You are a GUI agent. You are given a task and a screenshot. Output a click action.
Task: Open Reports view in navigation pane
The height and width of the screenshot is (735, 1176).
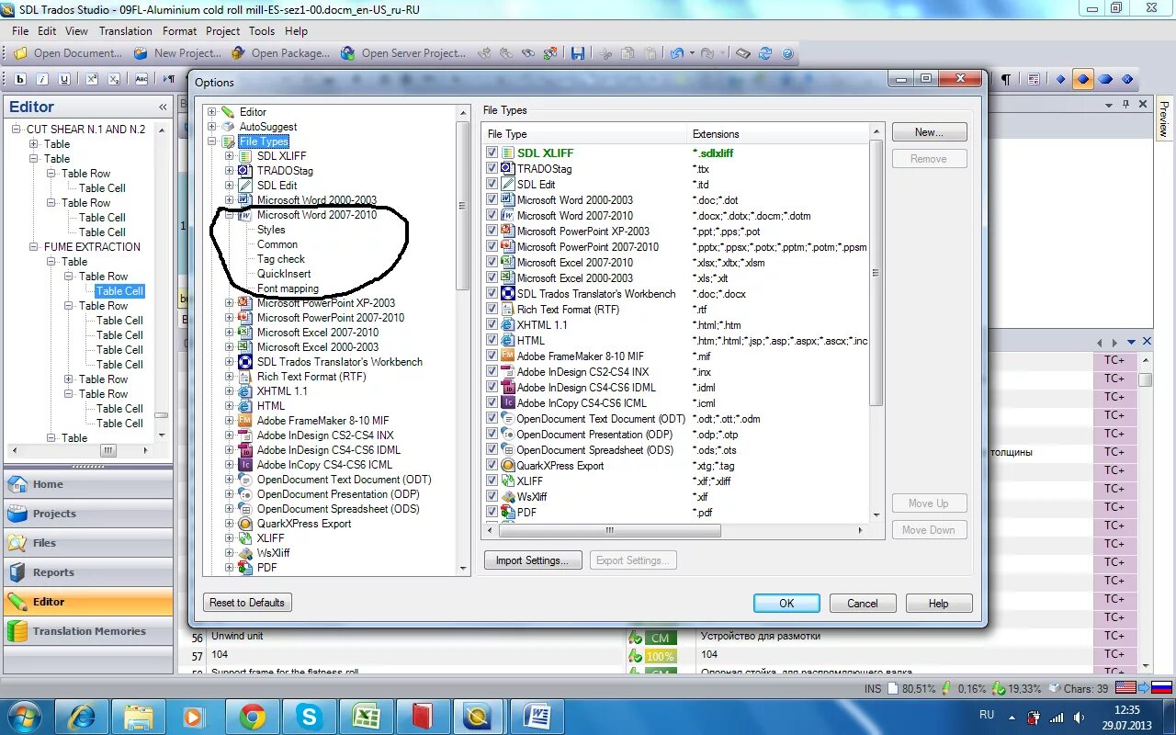tap(88, 572)
